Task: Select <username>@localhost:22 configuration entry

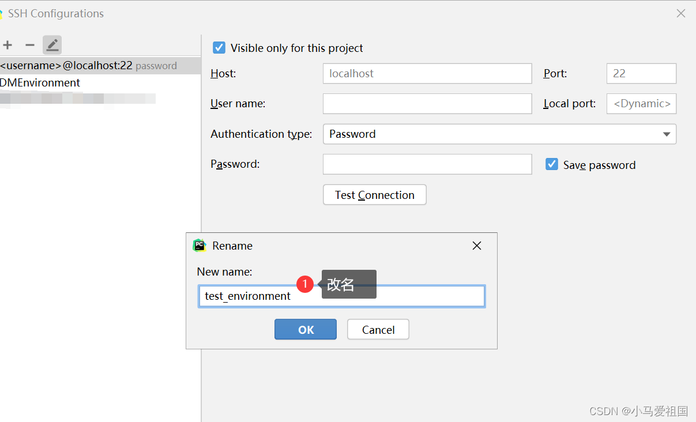Action: pyautogui.click(x=100, y=65)
